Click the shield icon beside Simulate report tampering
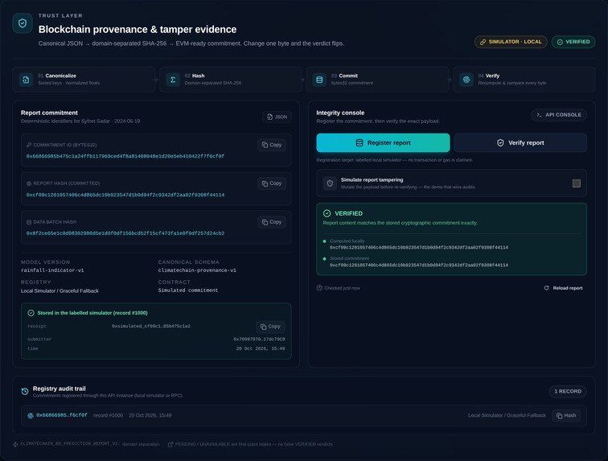 pyautogui.click(x=330, y=183)
